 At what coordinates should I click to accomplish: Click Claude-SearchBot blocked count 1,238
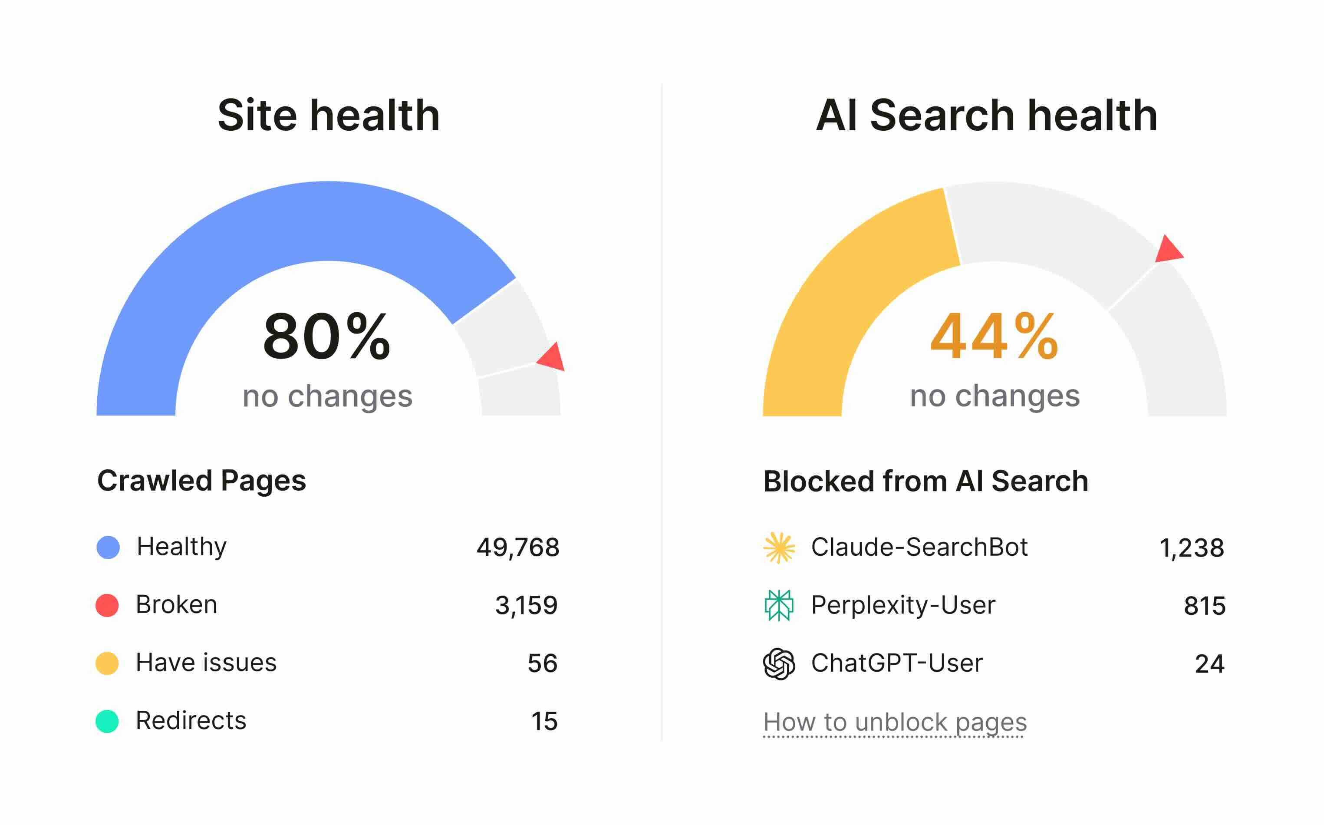tap(1192, 548)
